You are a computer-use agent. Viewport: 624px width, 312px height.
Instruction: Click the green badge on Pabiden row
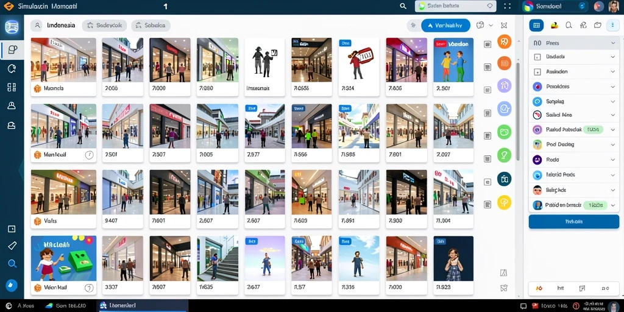click(595, 205)
